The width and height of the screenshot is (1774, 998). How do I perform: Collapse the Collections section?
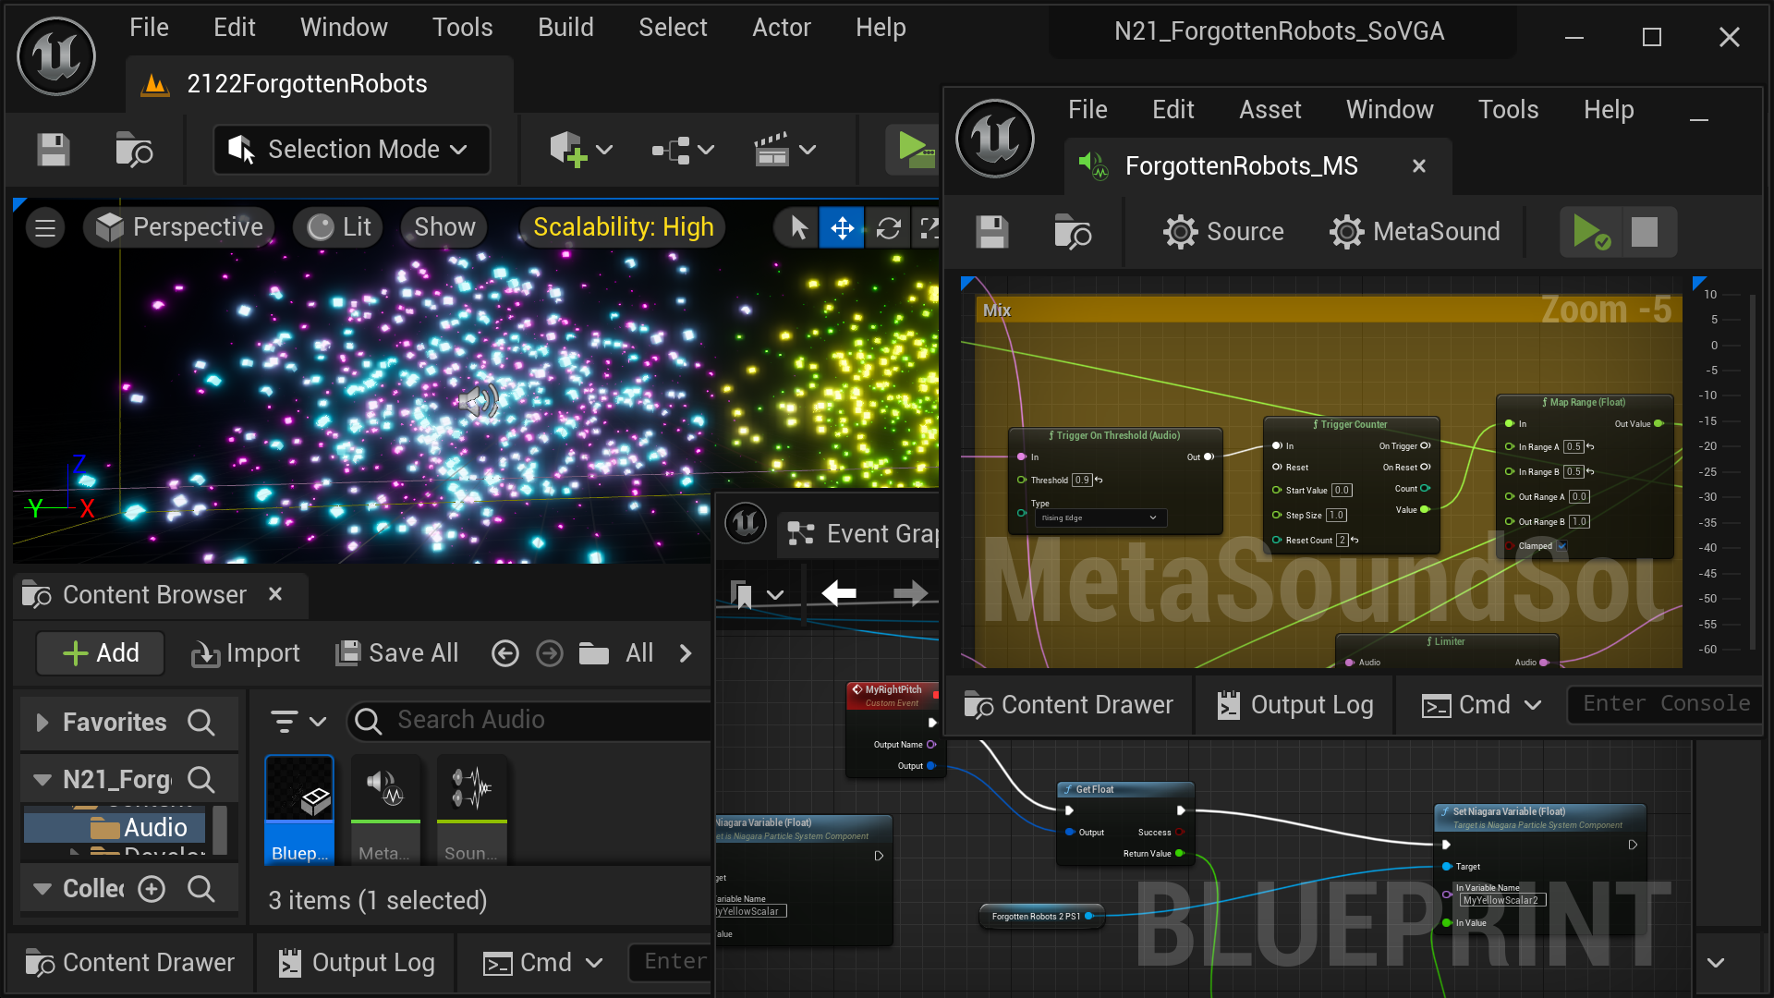42,889
